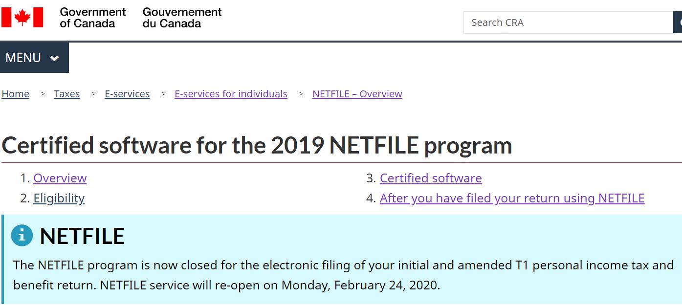Navigate to the E-services breadcrumb
This screenshot has width=682, height=308.
click(127, 94)
